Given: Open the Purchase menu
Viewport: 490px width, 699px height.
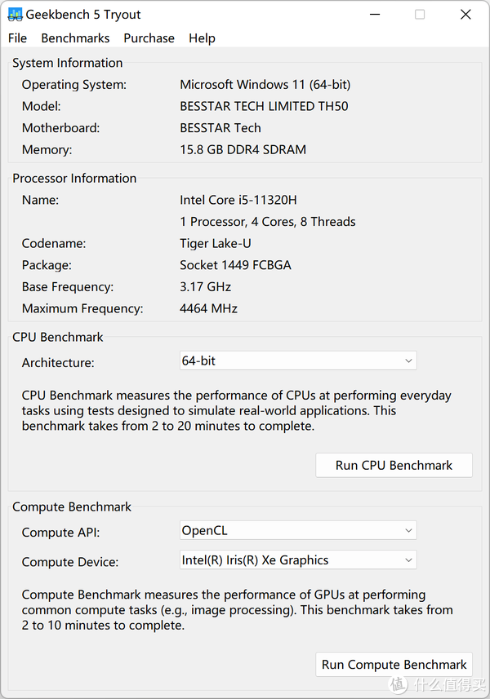Looking at the screenshot, I should pyautogui.click(x=149, y=38).
